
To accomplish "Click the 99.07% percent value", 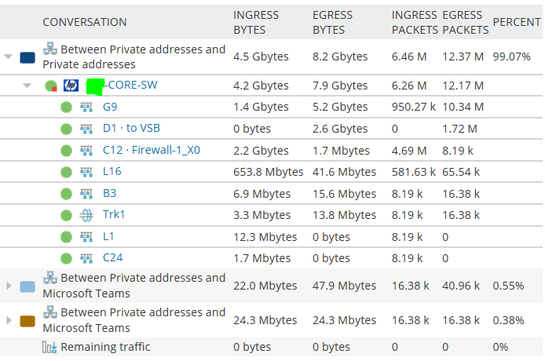I will pyautogui.click(x=512, y=57).
